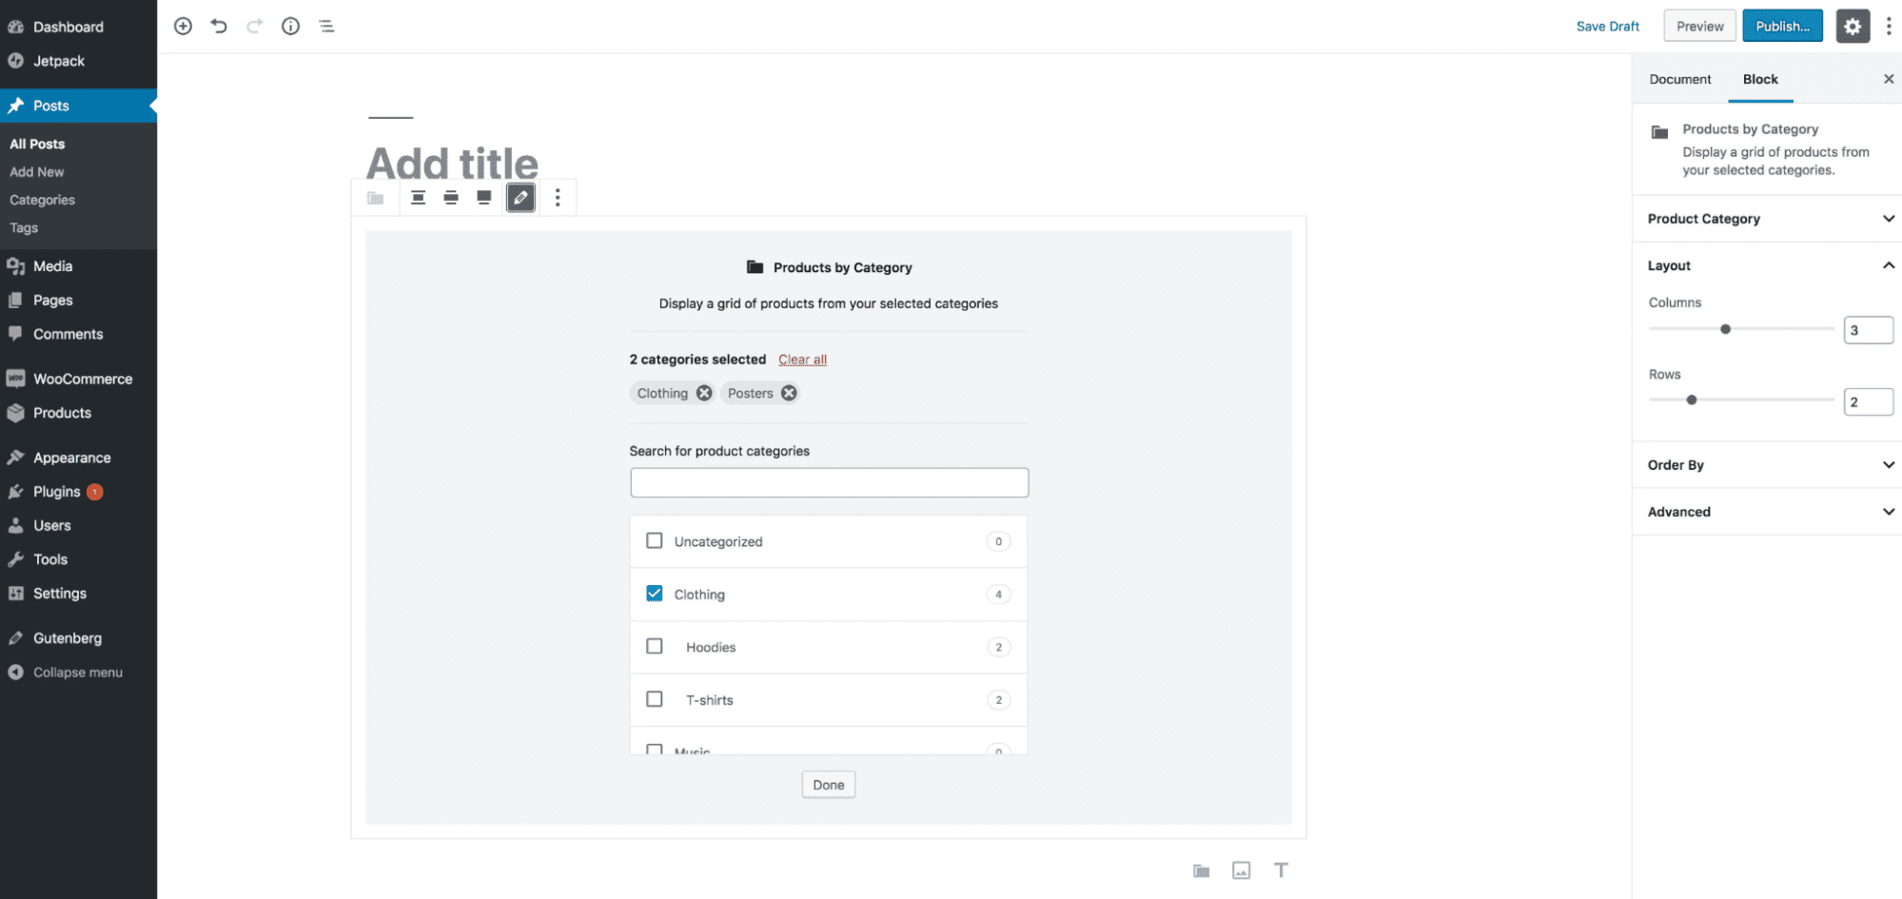Viewport: 1902px width, 899px height.
Task: Expand the Order By panel
Action: coord(1767,465)
